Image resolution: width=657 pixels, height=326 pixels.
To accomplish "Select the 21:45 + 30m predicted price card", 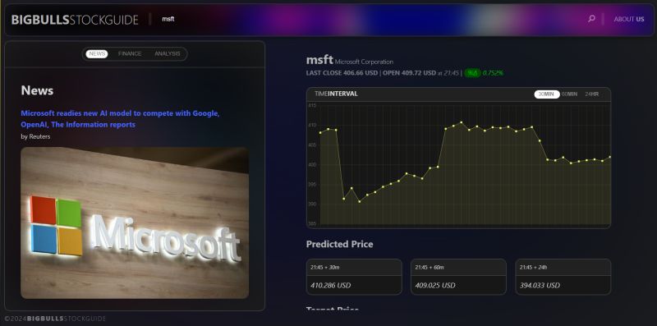I will click(354, 277).
